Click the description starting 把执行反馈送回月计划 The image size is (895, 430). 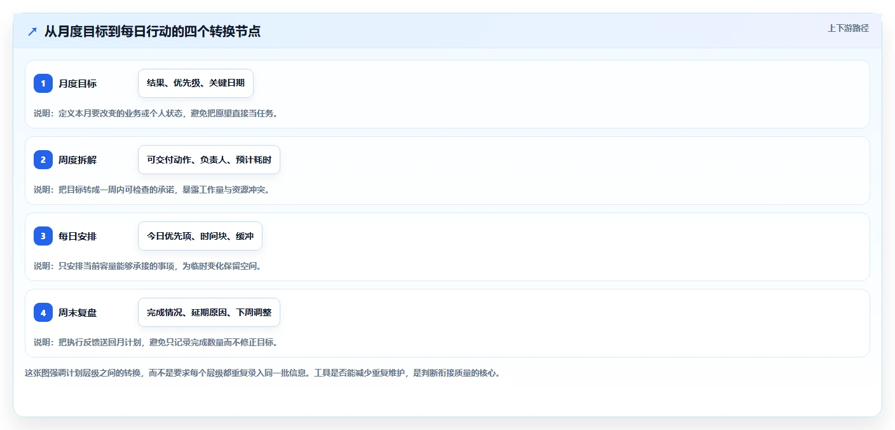[156, 342]
